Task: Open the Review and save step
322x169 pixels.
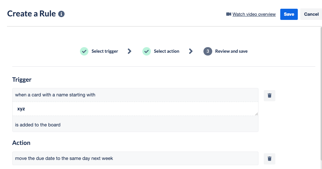Action: 231,51
